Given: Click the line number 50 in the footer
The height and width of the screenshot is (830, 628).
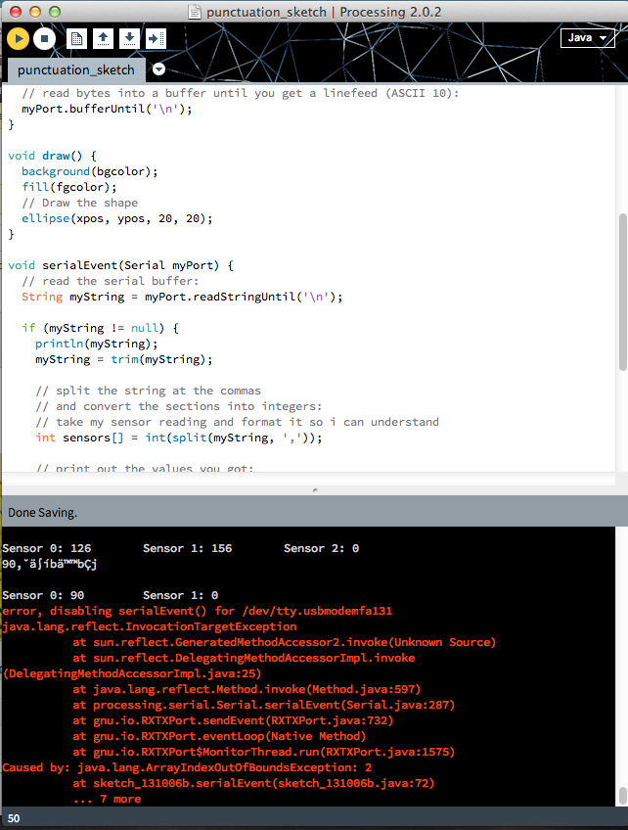Looking at the screenshot, I should click(x=14, y=818).
